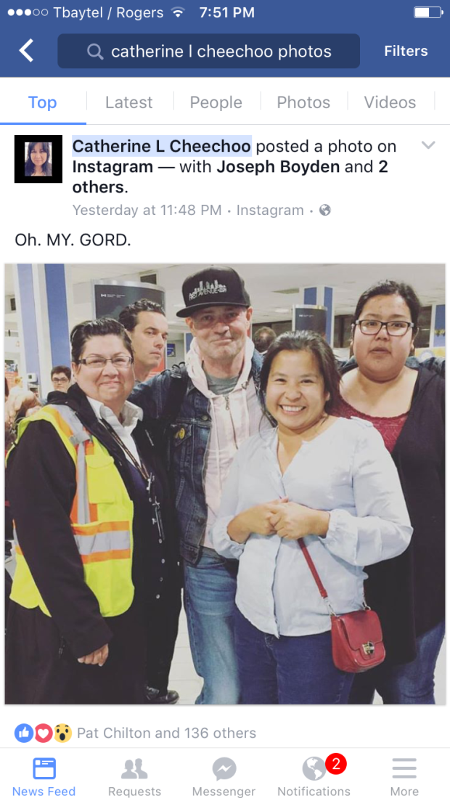Open the Notifications globe icon
The image size is (450, 801).
[x=314, y=768]
